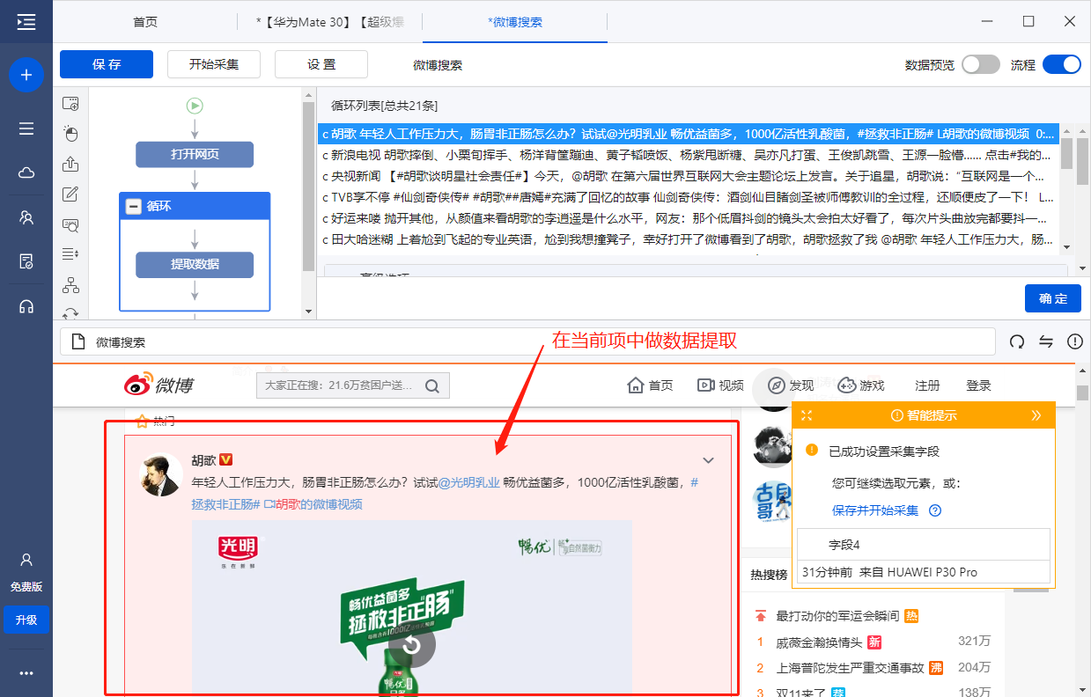Click the Weibo logo

(158, 385)
